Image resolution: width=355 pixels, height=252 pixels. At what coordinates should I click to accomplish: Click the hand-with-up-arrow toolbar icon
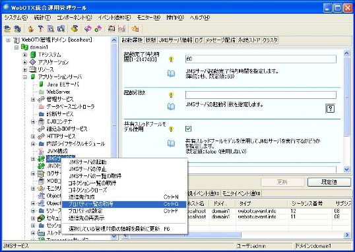click(31, 29)
